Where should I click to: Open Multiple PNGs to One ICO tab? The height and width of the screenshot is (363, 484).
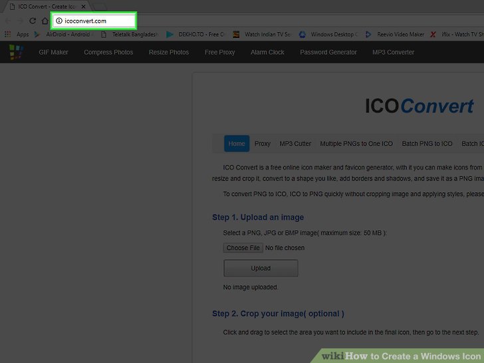tap(356, 144)
